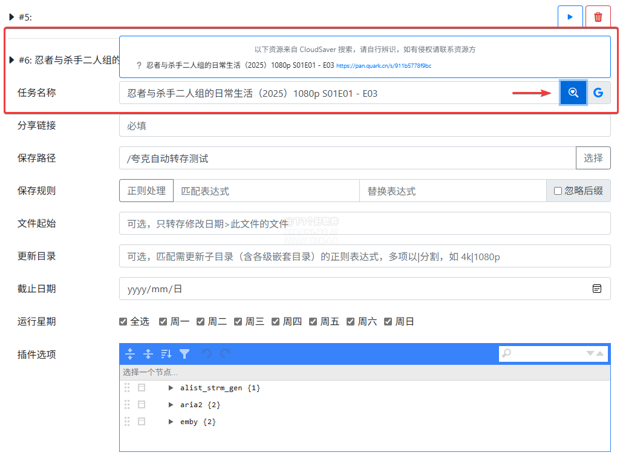This screenshot has width=623, height=458.
Task: Focus the 更新目录 regex input
Action: coord(365,256)
